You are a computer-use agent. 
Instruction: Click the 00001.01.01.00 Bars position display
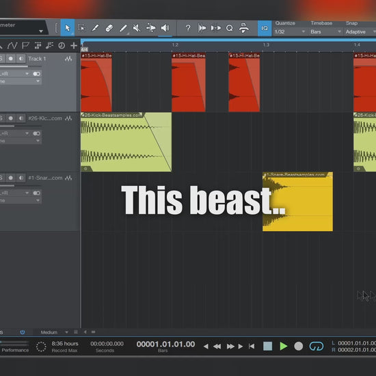tap(165, 347)
